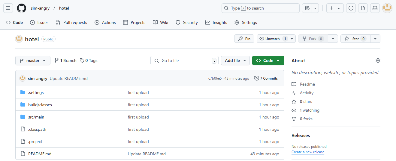Open the Activity link in sidebar
Screen dimensions: 396x161
tap(303, 93)
